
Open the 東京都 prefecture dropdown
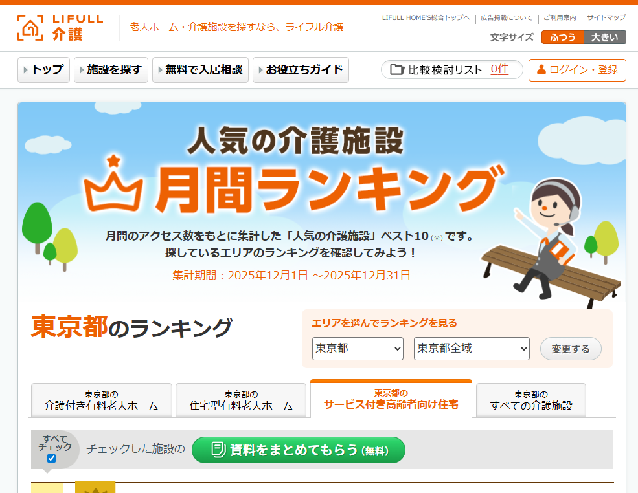(x=358, y=349)
